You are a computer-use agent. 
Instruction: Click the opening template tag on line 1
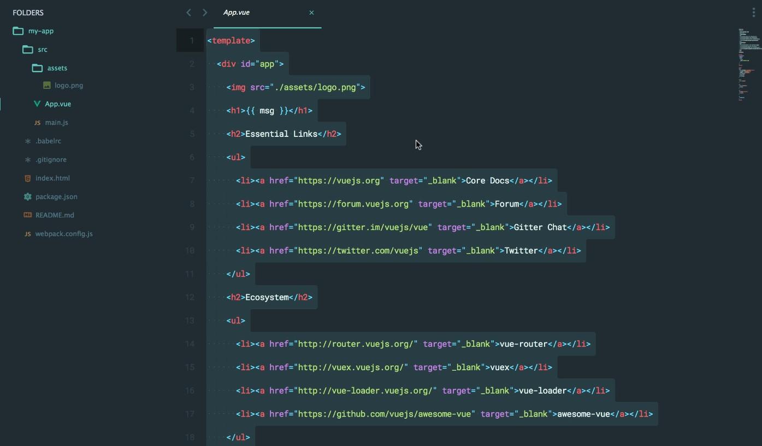tap(231, 41)
